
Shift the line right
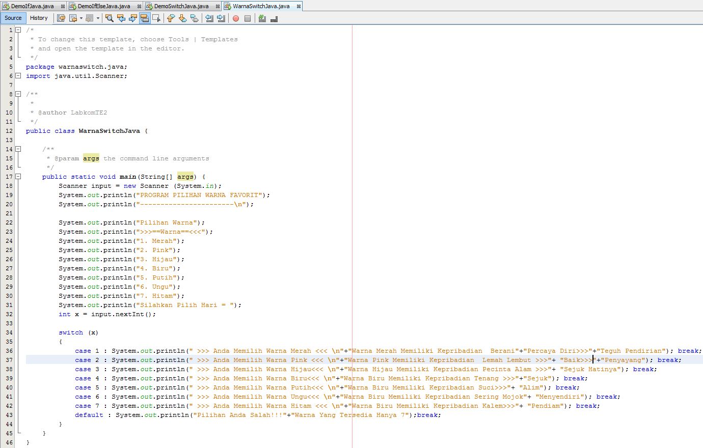(x=221, y=18)
